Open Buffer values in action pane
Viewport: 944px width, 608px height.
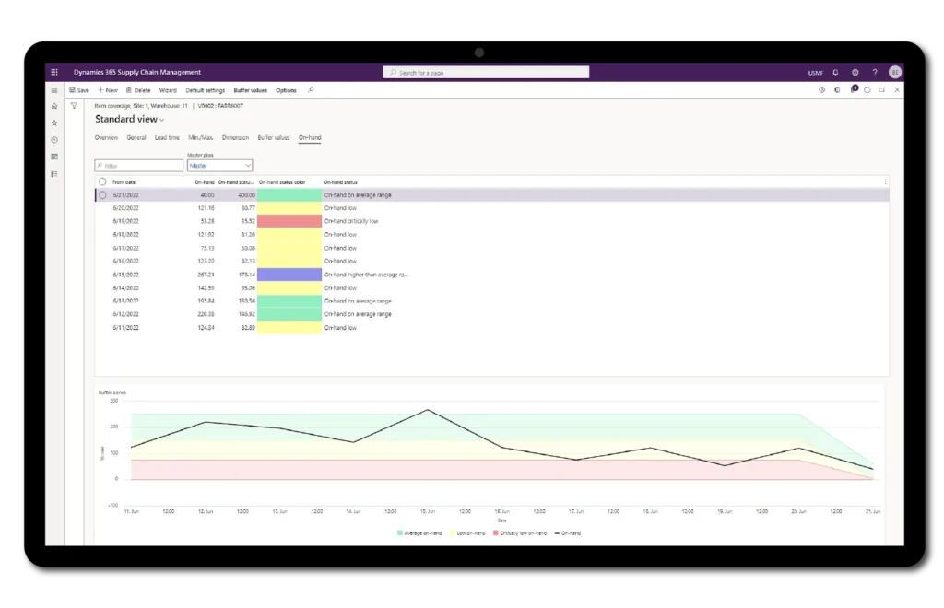point(251,91)
